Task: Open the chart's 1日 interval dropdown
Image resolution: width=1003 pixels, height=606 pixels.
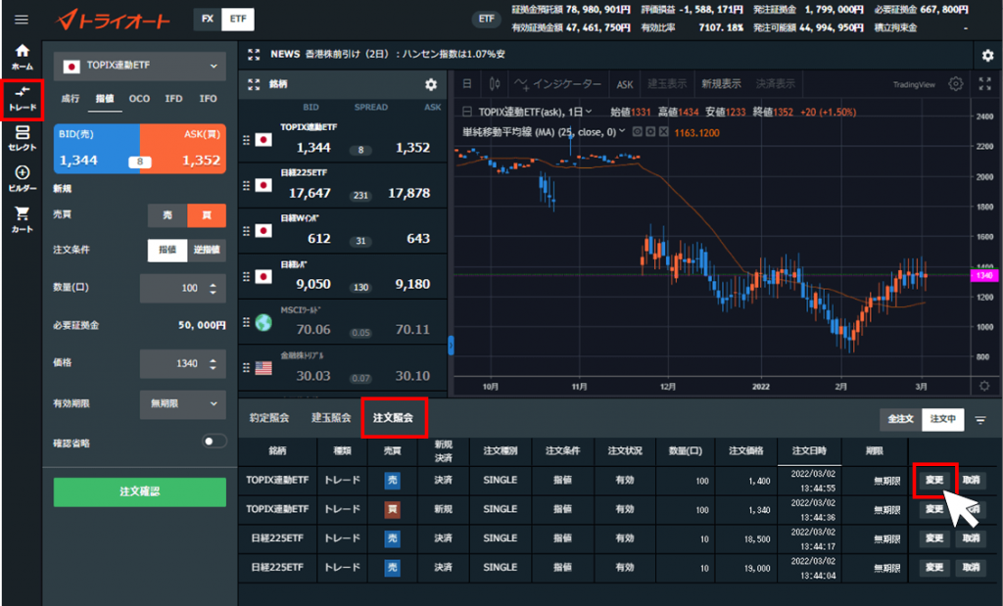Action: (x=580, y=112)
